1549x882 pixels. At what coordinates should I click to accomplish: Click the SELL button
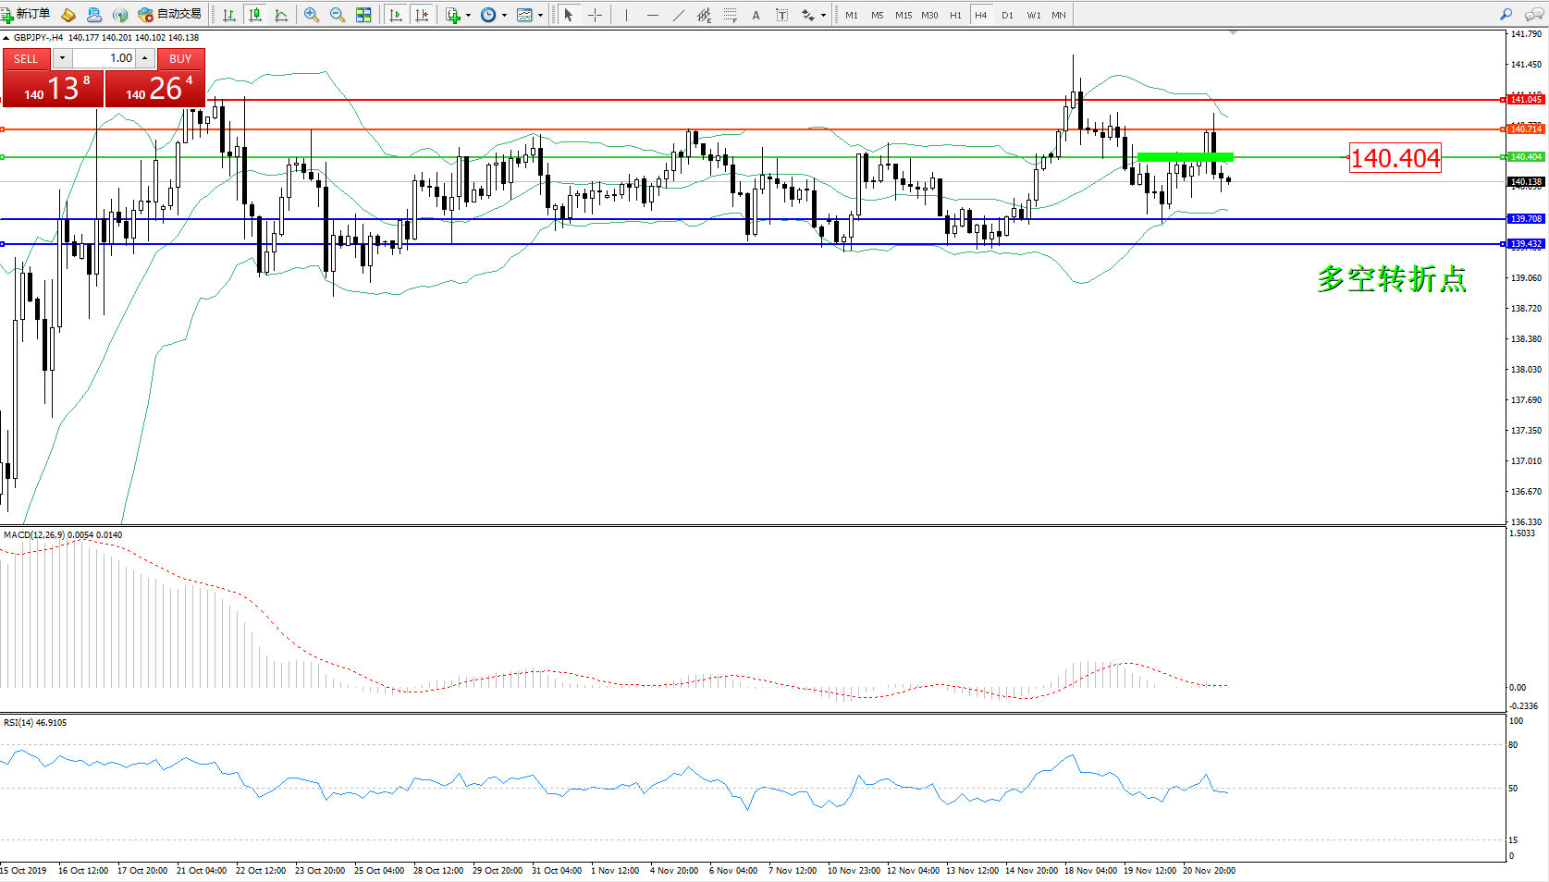point(26,58)
